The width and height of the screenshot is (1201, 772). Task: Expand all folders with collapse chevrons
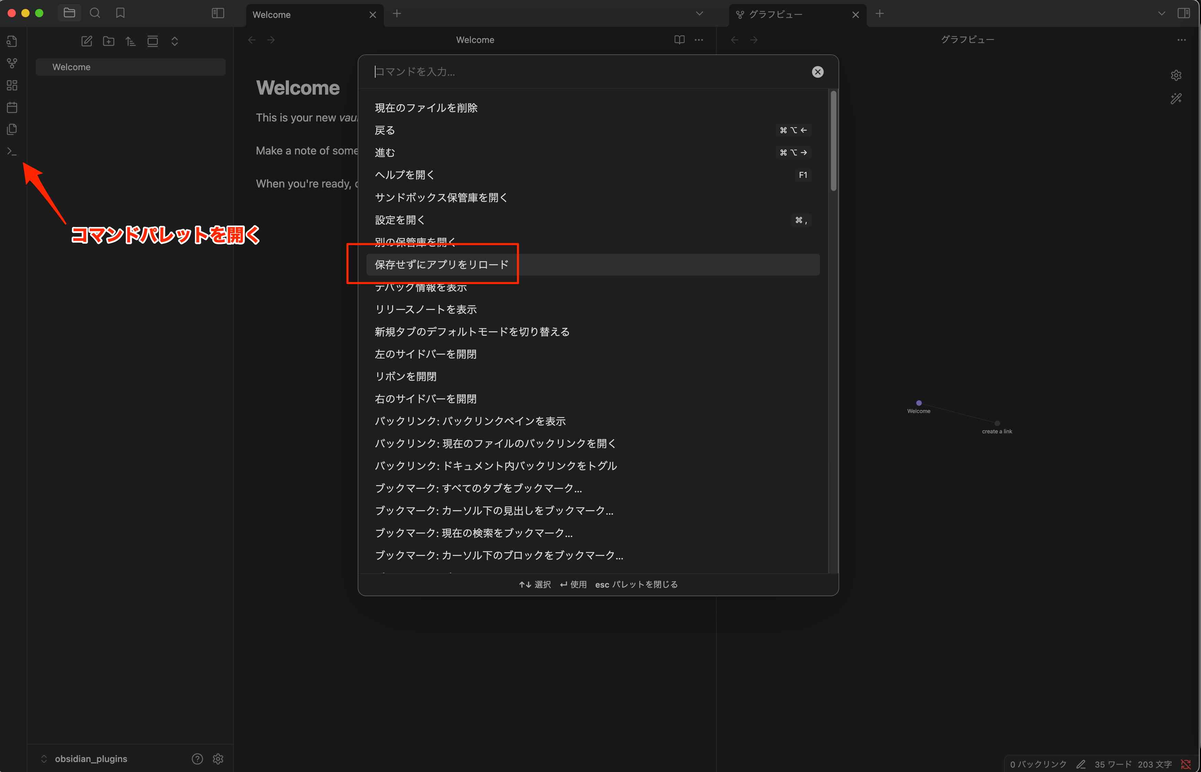click(x=174, y=41)
